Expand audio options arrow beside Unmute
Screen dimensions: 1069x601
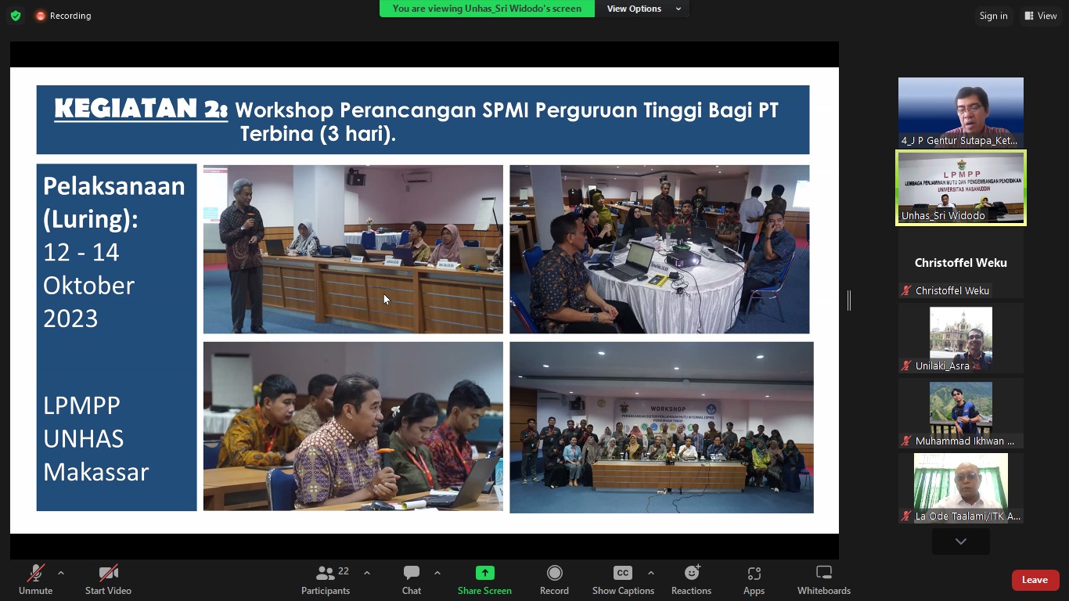(x=61, y=573)
